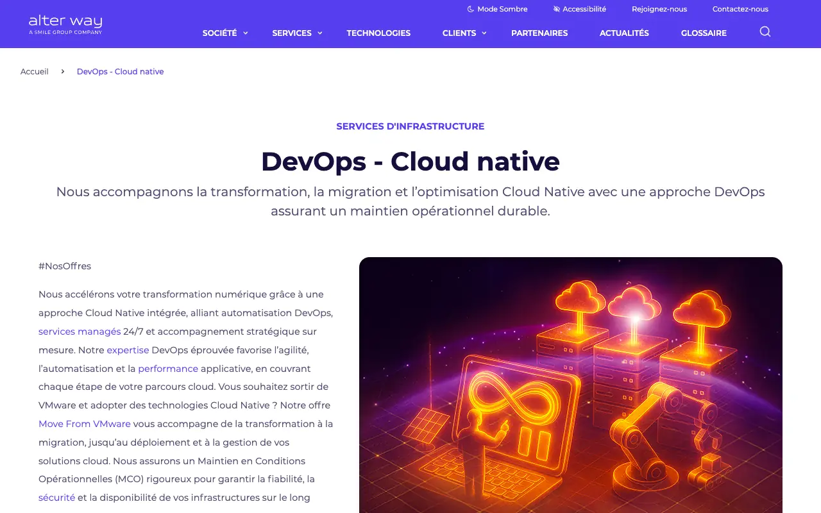Click the Services d'infrastructure heading
This screenshot has width=821, height=513.
410,126
